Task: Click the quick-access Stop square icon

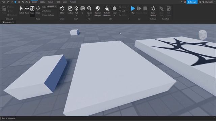Action: 19,2
